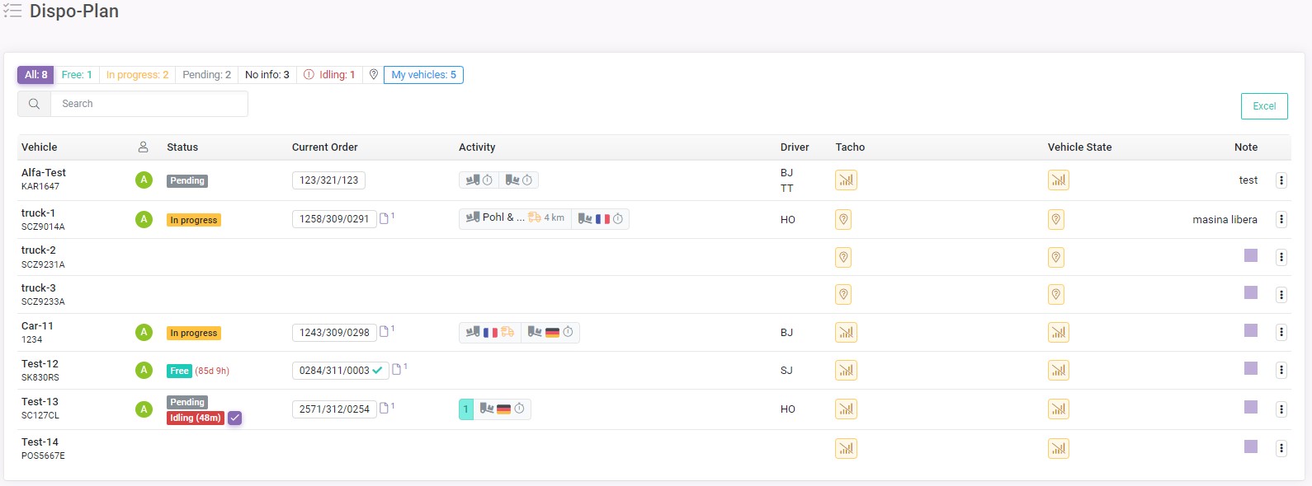Click Tacho location icon for truck-2
This screenshot has height=486, width=1312.
click(843, 257)
